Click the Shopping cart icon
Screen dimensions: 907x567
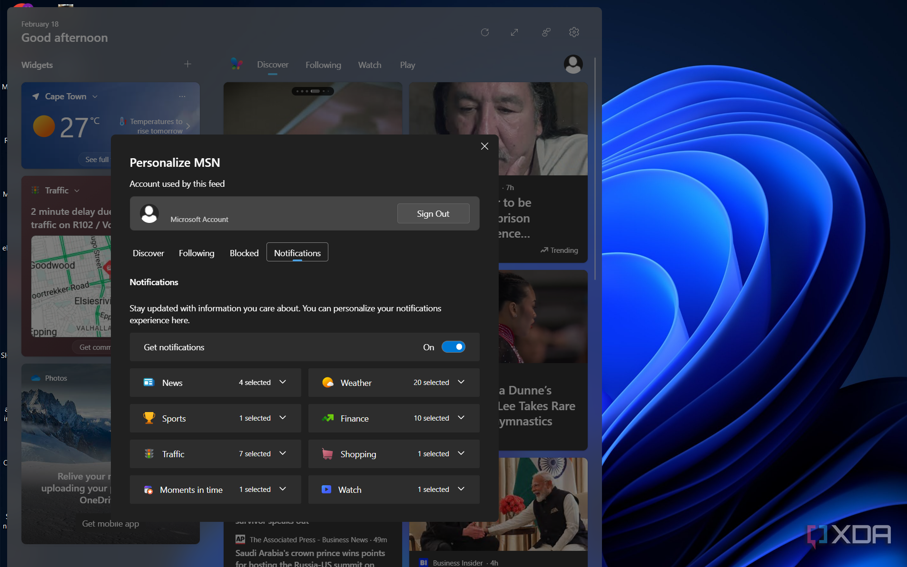coord(327,453)
